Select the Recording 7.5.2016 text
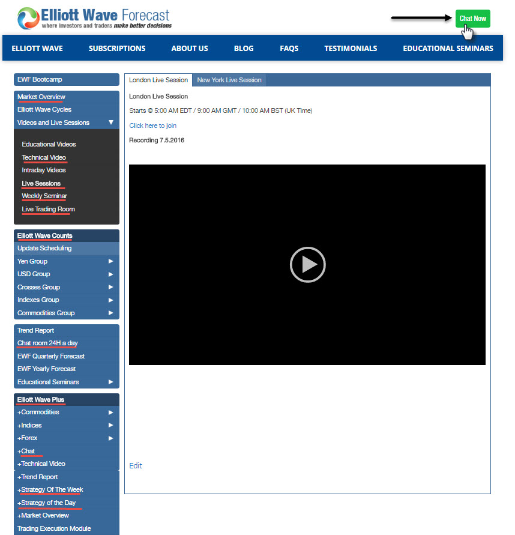This screenshot has width=515, height=535. tap(157, 141)
